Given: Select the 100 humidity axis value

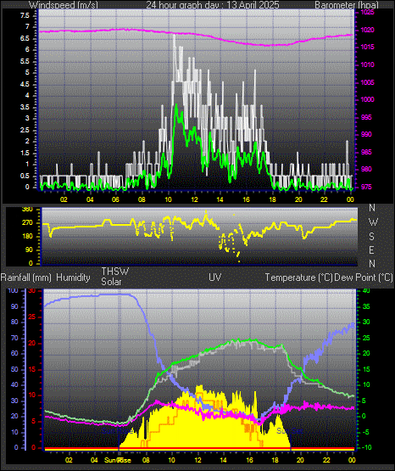Looking at the screenshot, I should point(14,290).
